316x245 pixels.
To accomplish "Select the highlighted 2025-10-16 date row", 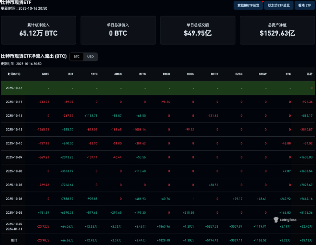I will [158, 88].
